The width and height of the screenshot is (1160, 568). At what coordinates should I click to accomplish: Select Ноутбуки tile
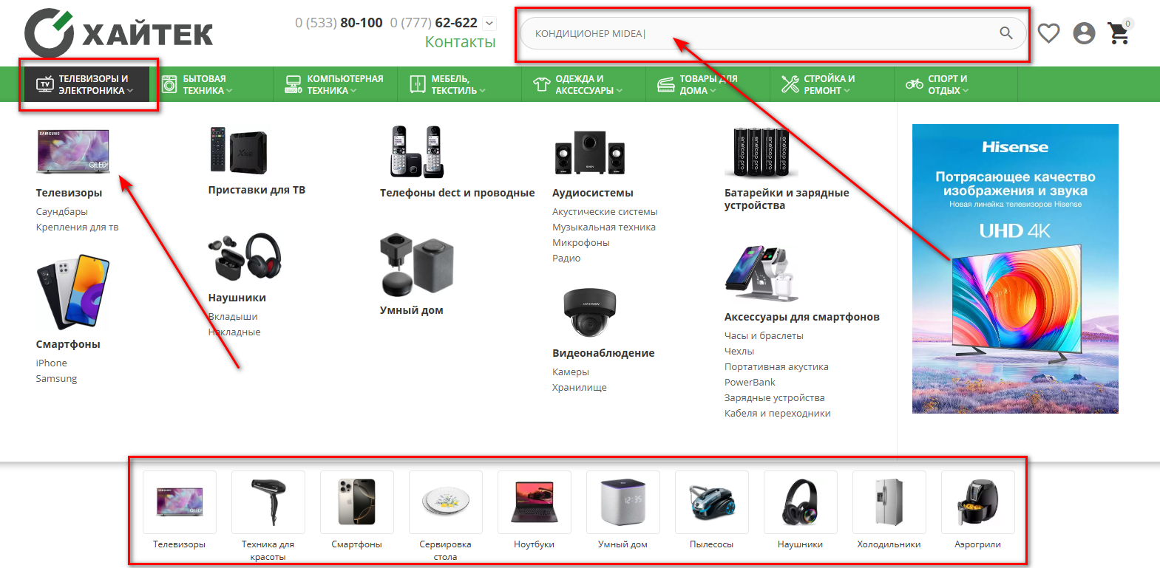click(534, 511)
